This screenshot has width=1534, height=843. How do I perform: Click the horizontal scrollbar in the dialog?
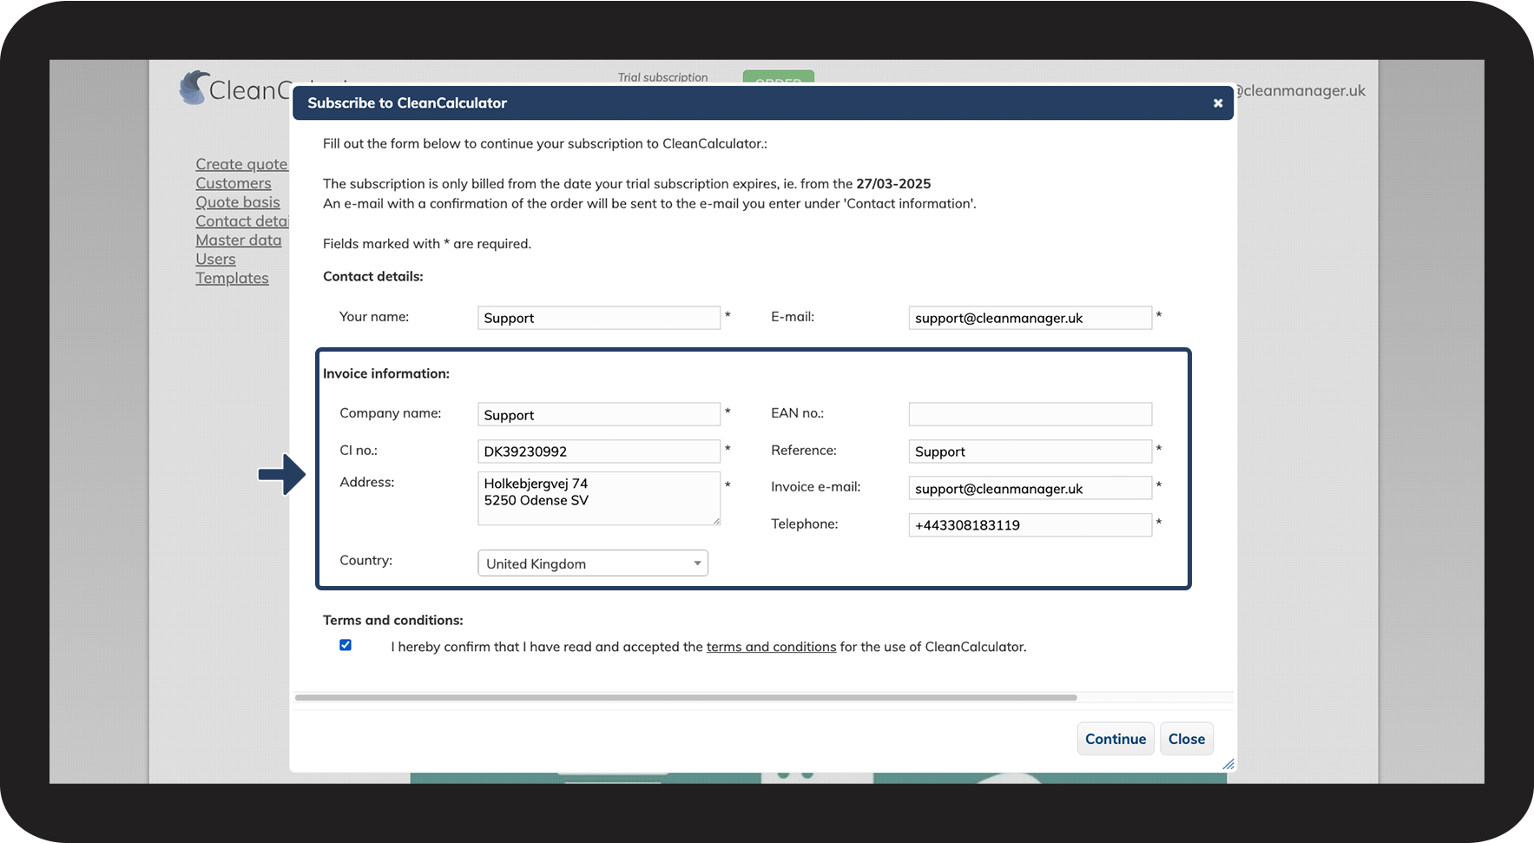[686, 697]
